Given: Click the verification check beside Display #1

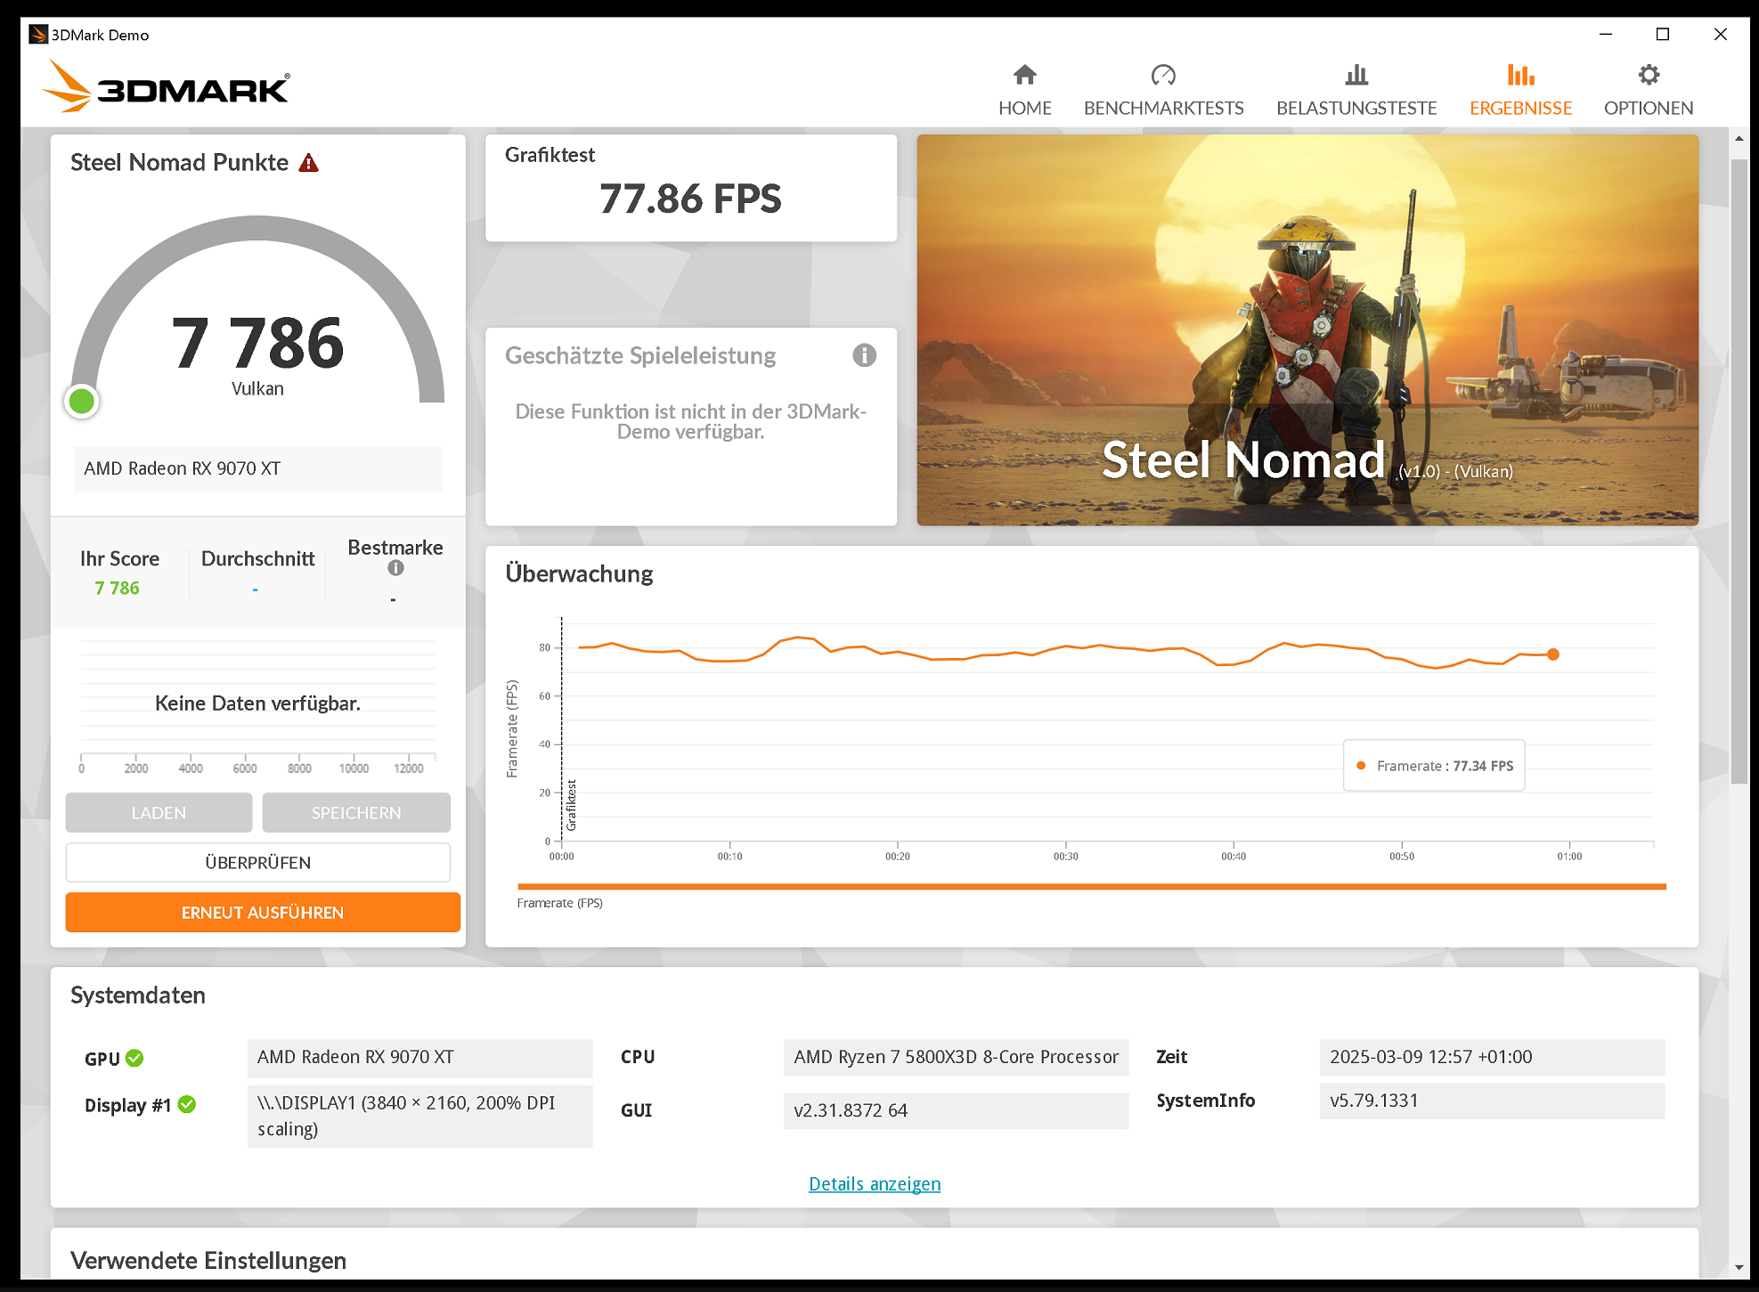Looking at the screenshot, I should pos(187,1105).
